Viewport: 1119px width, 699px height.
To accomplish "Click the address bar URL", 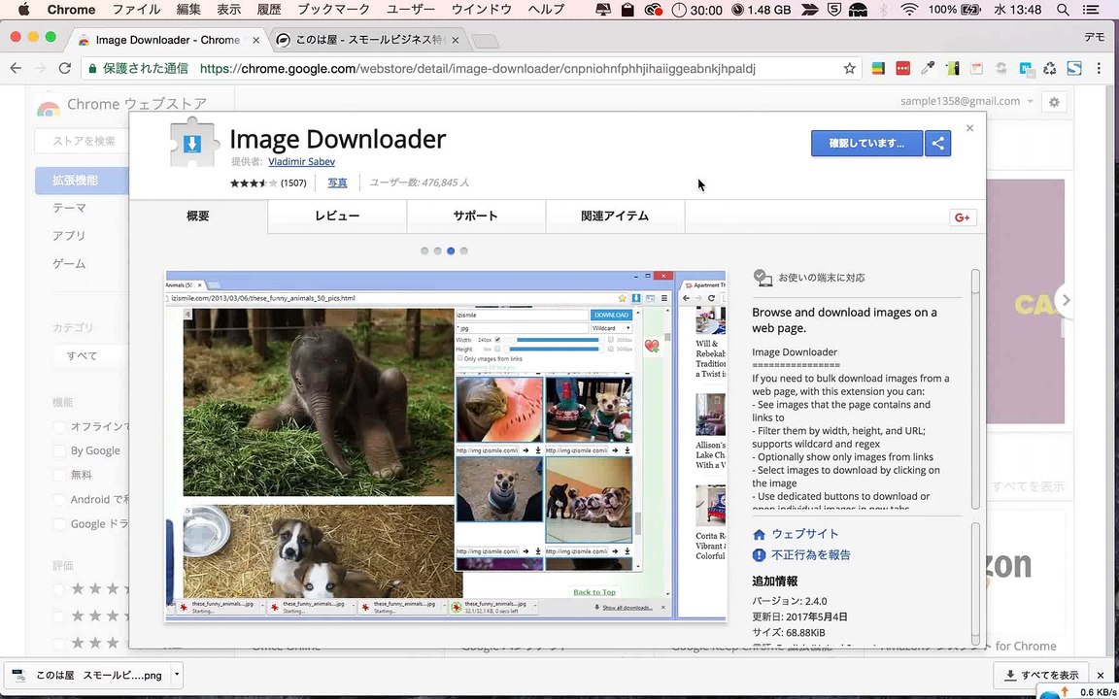I will pos(478,69).
